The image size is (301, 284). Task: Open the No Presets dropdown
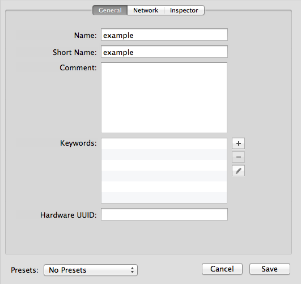click(x=91, y=270)
